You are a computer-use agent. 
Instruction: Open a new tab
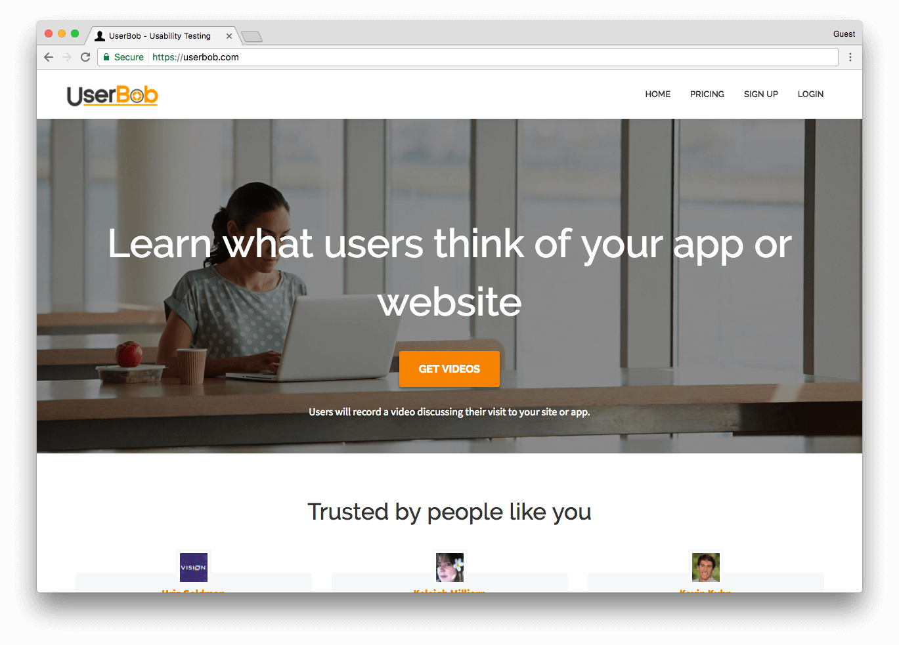[252, 37]
